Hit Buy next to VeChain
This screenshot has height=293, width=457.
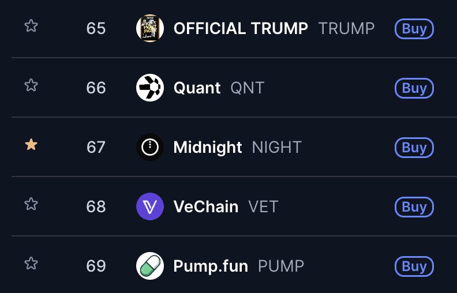pos(414,206)
